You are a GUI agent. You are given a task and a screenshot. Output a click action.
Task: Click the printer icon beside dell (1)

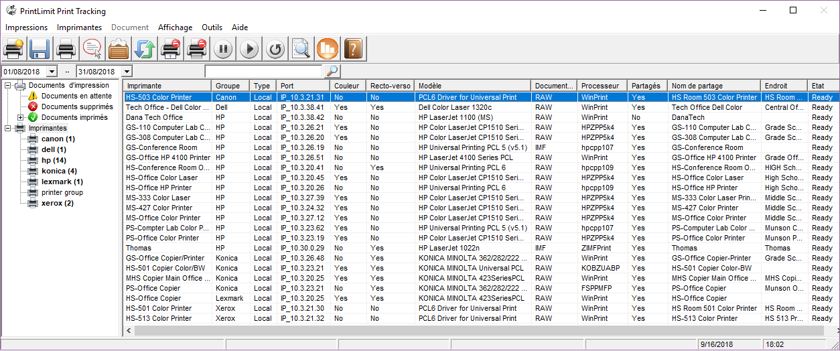click(x=33, y=149)
